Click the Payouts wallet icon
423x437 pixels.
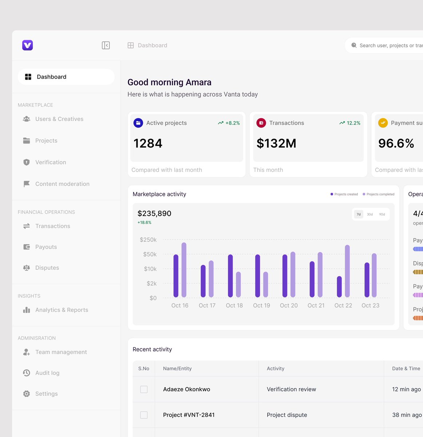tap(27, 247)
